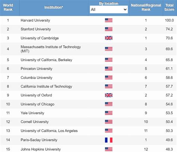Click the US flag beside Harvard University
This screenshot has height=153, width=177.
pyautogui.click(x=109, y=20)
